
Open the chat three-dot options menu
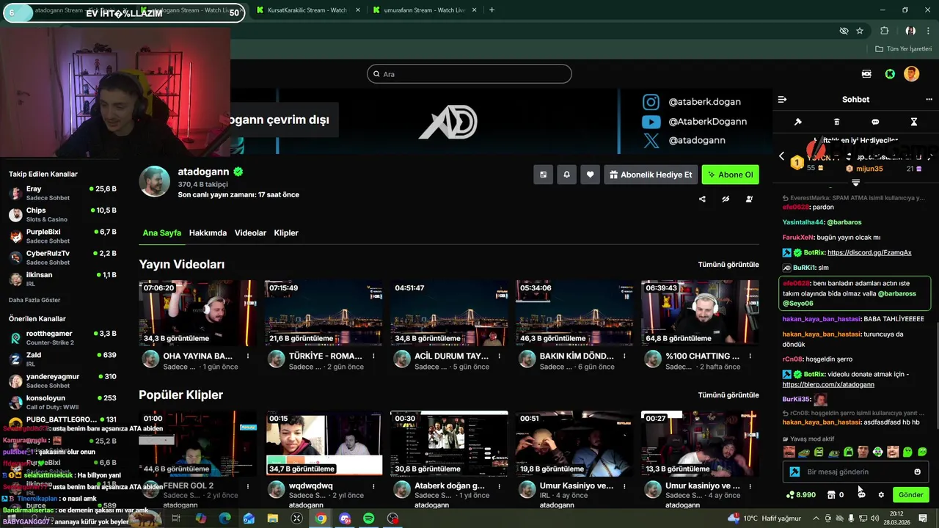click(930, 100)
